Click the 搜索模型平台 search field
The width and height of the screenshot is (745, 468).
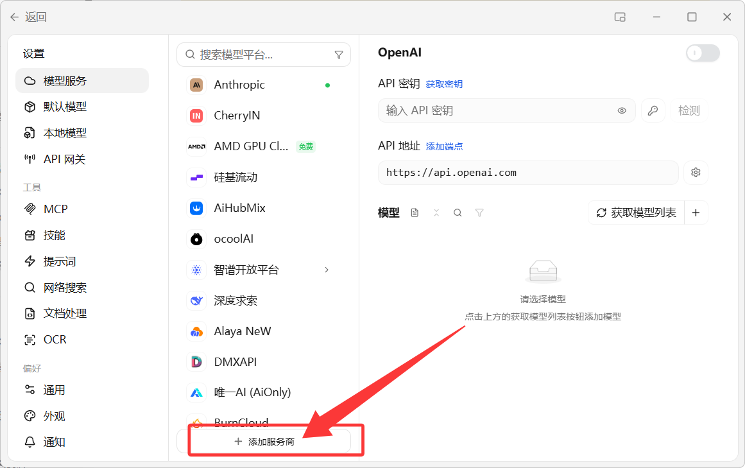(264, 55)
